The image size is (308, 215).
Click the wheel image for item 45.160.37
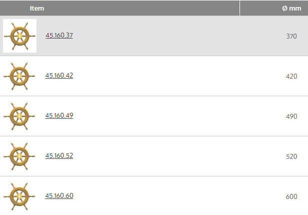(19, 36)
